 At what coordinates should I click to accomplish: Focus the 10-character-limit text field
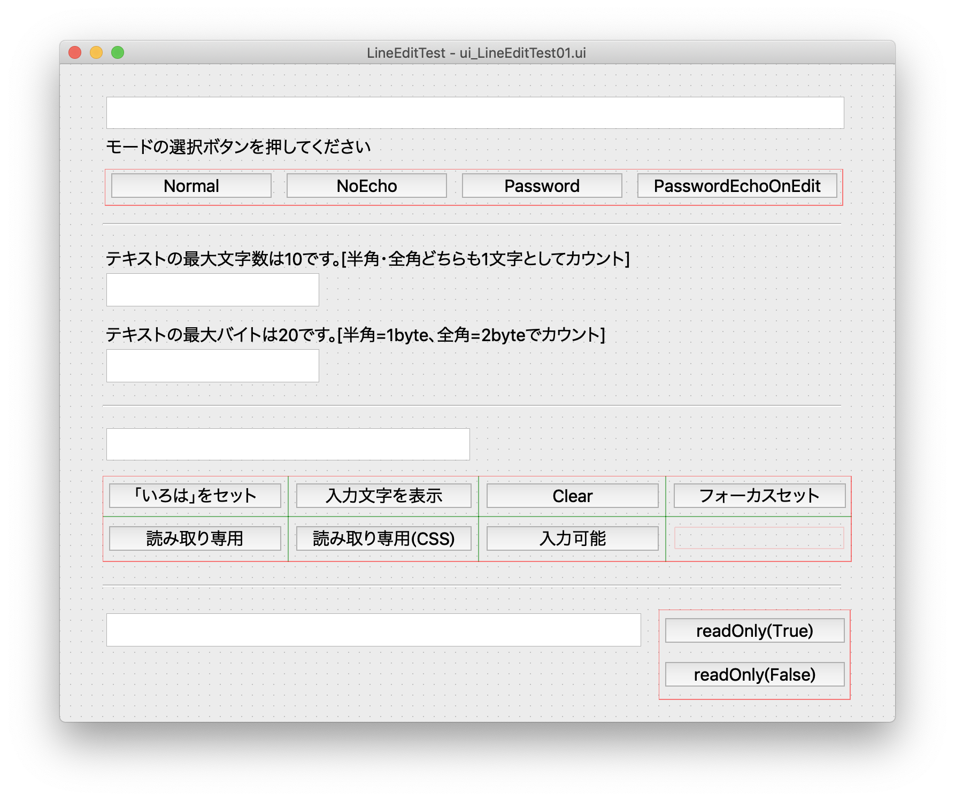212,289
